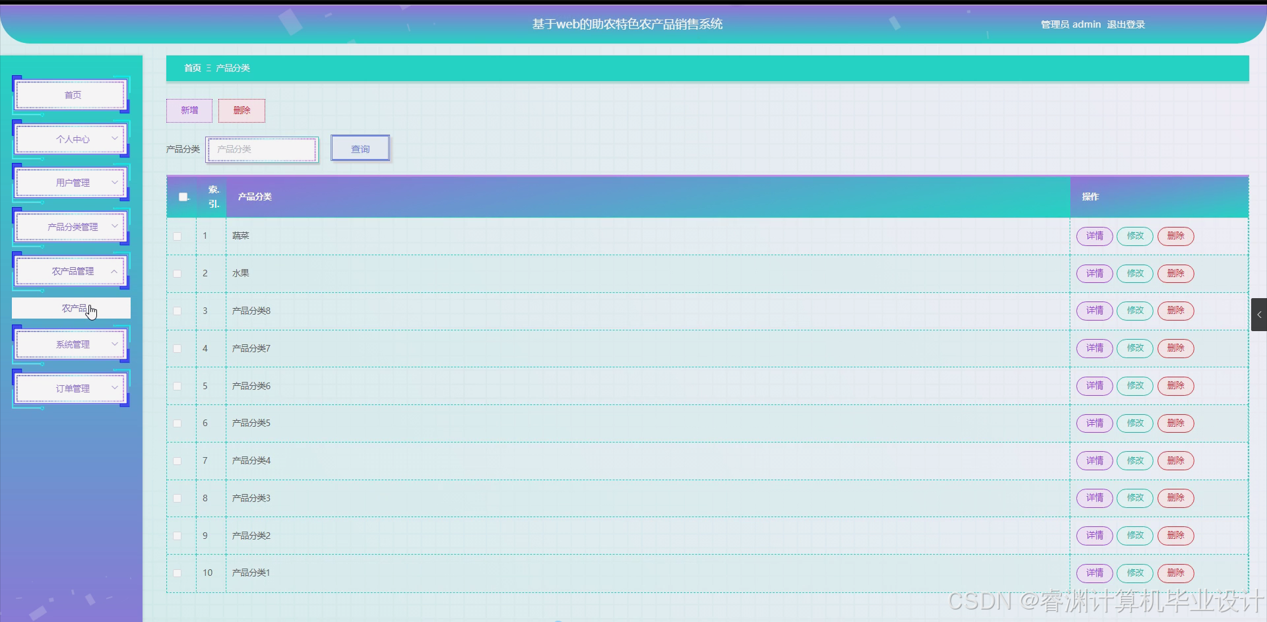Click the 新增 button
Image resolution: width=1267 pixels, height=622 pixels.
(189, 111)
